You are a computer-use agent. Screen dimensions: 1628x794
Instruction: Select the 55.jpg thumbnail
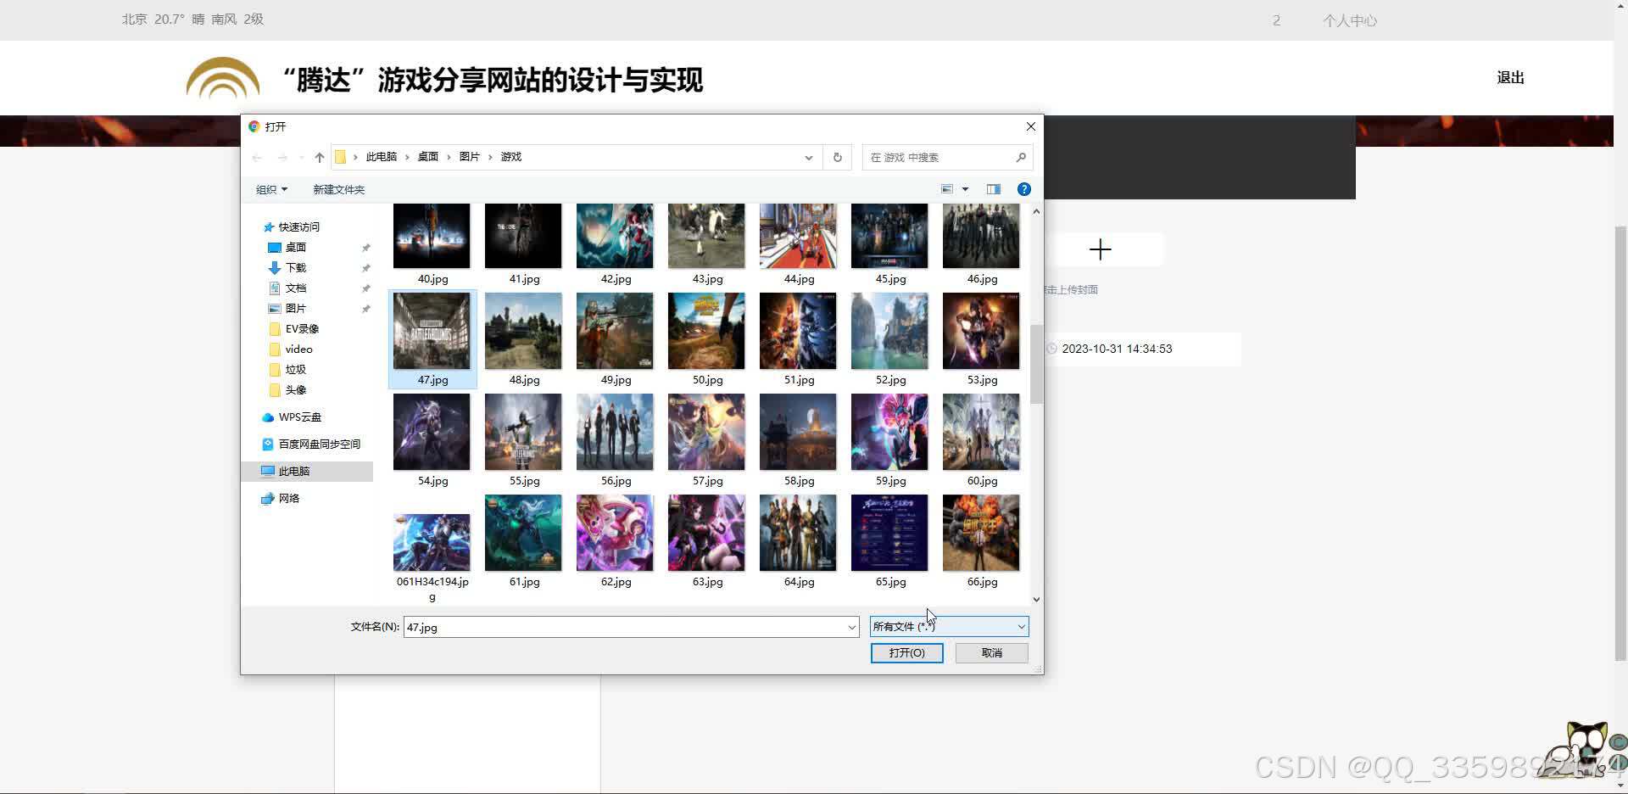pyautogui.click(x=523, y=432)
